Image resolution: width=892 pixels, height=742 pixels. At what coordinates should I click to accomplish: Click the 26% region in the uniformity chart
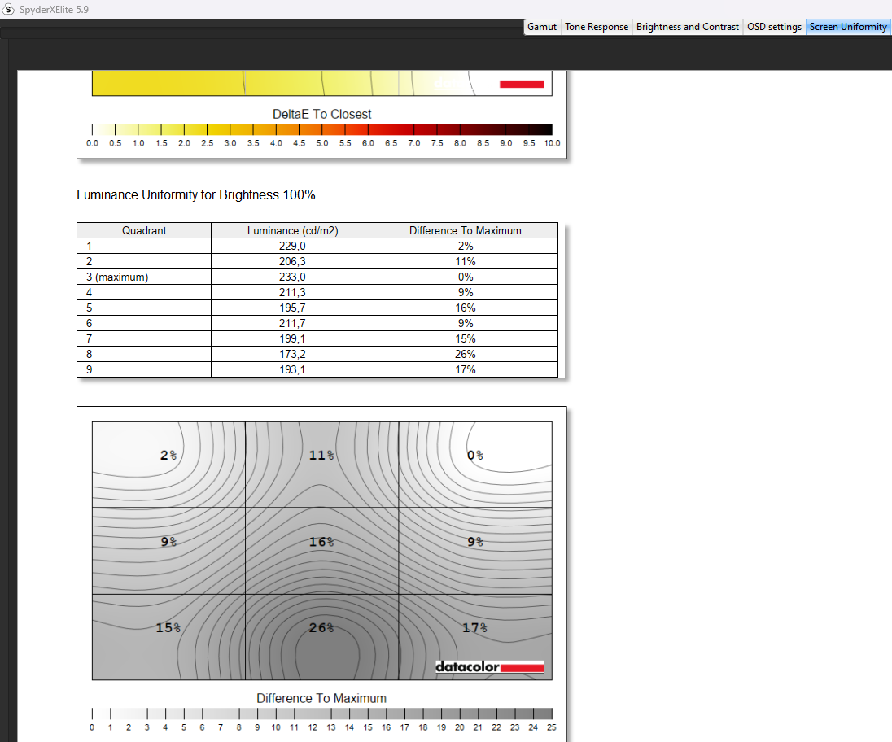pos(321,627)
